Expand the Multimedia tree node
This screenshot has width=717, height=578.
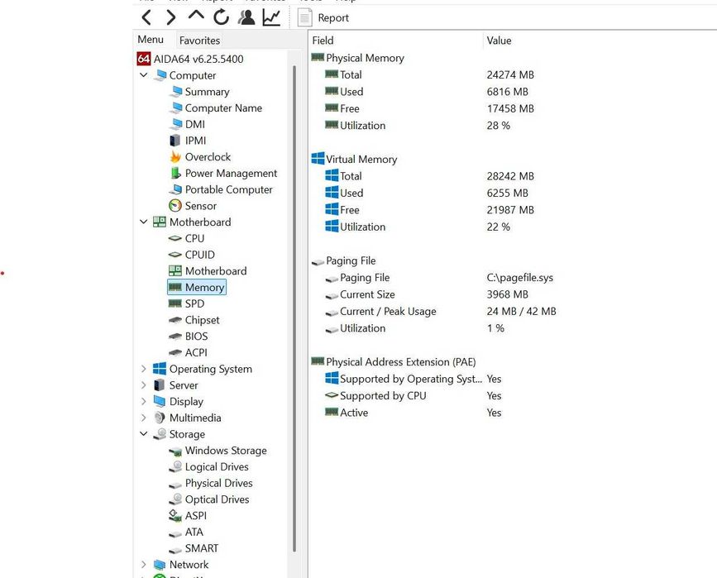[x=144, y=418]
